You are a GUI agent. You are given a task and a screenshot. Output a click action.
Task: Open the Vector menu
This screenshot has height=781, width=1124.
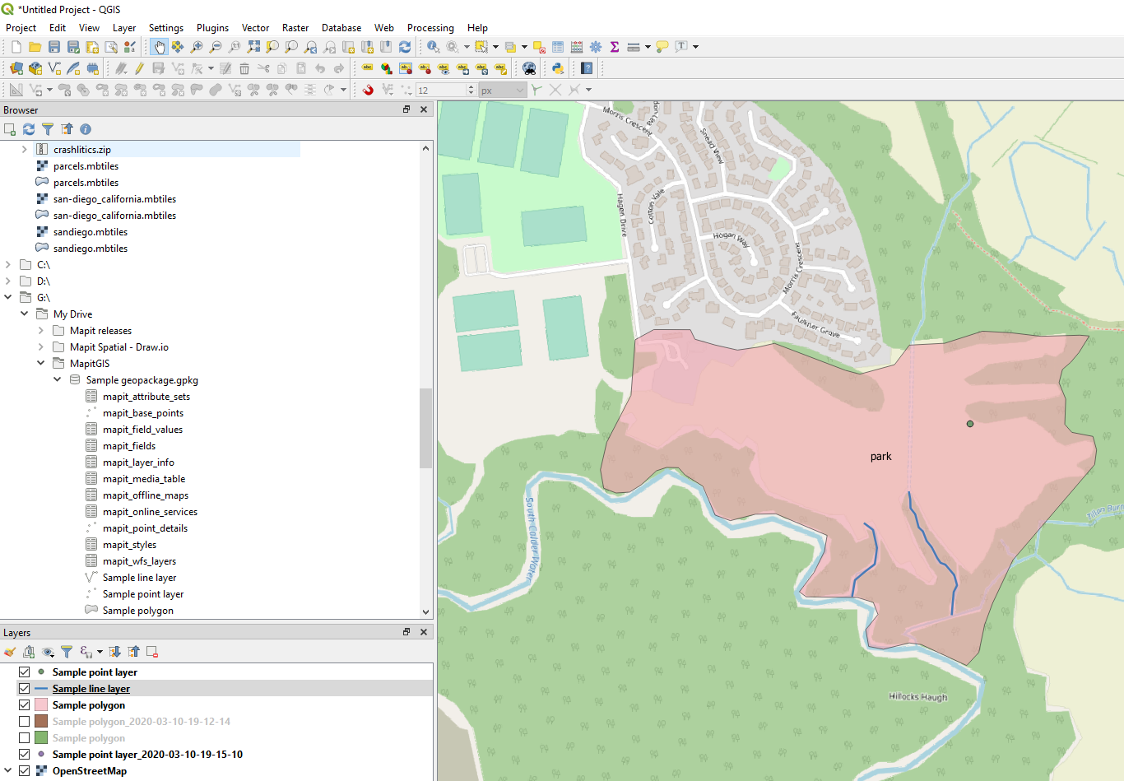click(x=255, y=27)
